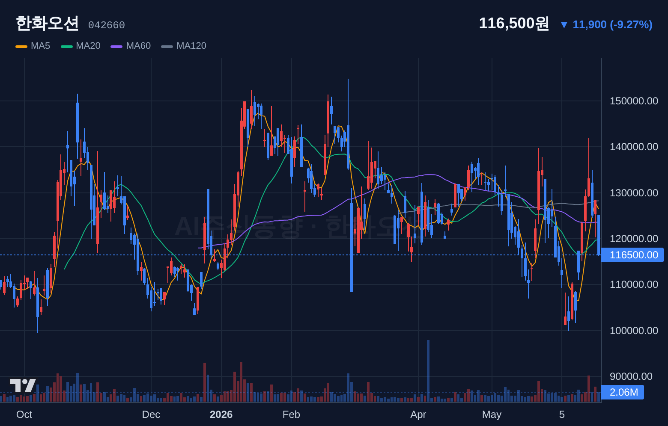Screen dimensions: 668x426
Task: Click the 5 date label on time axis
Action: [x=562, y=414]
